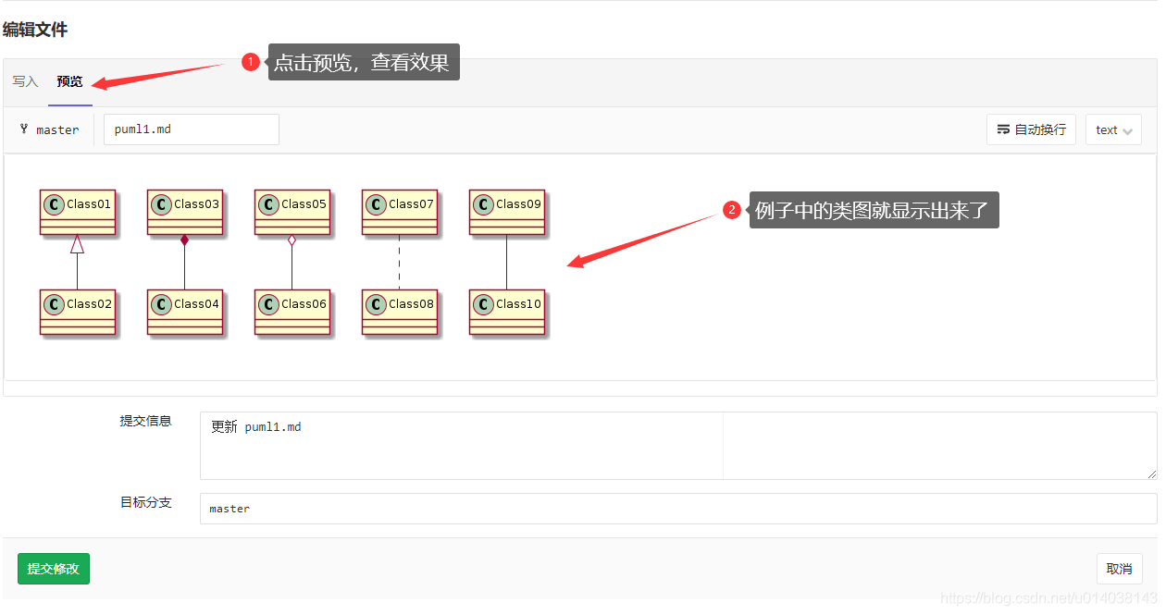Switch to the 写入 tab

(25, 81)
